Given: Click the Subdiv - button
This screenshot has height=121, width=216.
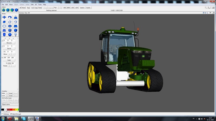Looking at the screenshot, I should coord(89,8).
